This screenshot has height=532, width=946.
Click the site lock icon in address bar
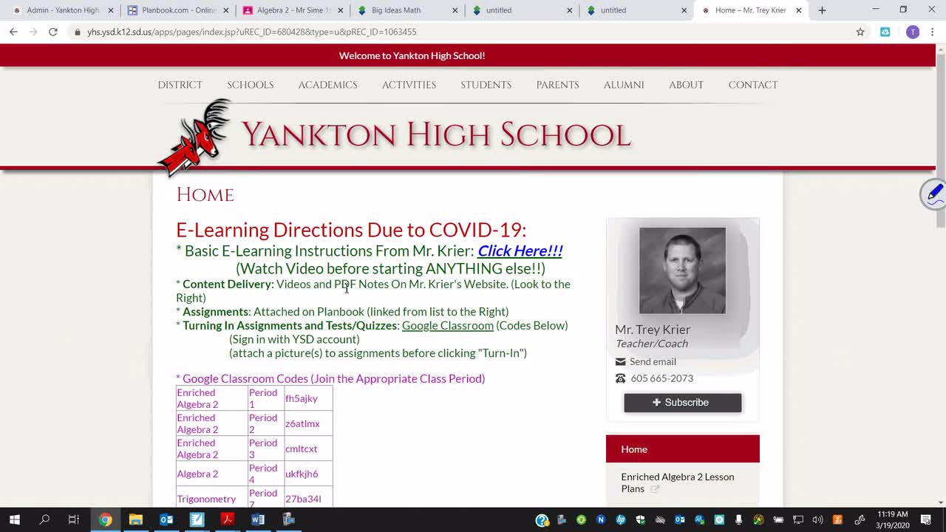click(x=78, y=32)
